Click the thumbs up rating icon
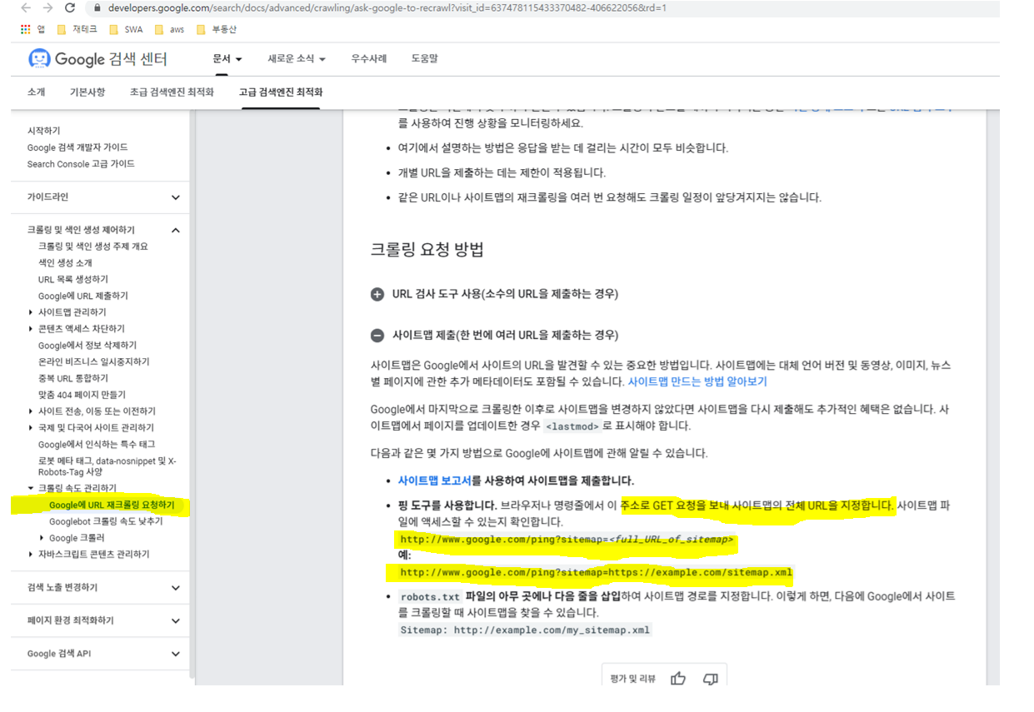The image size is (1034, 712). click(x=678, y=679)
